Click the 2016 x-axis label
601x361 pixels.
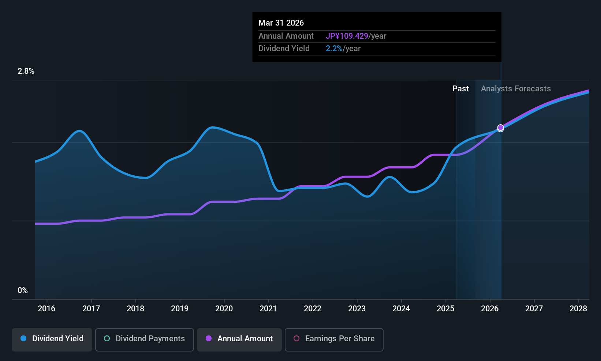pos(46,308)
